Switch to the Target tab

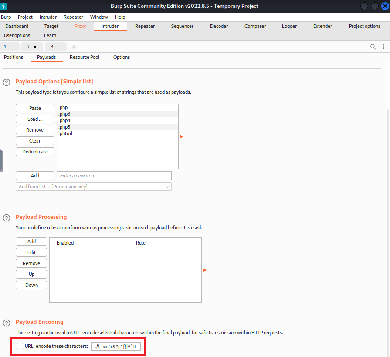(51, 26)
